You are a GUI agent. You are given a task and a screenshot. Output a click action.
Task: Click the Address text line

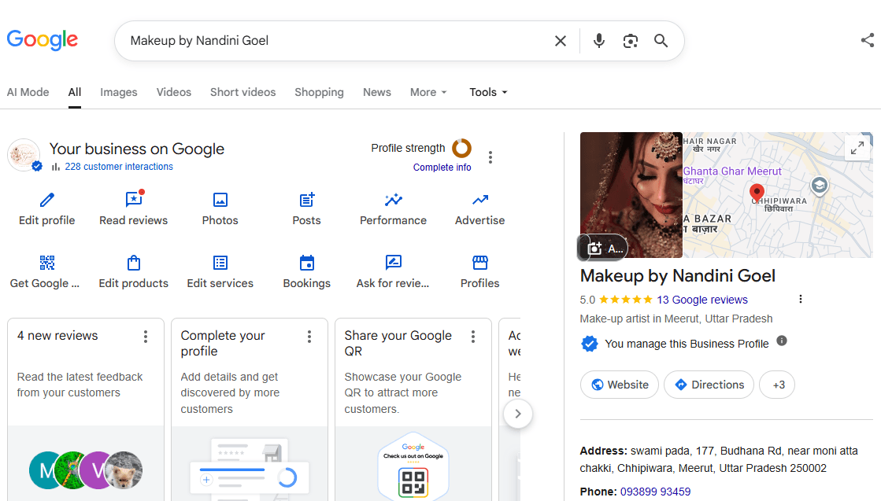[719, 459]
